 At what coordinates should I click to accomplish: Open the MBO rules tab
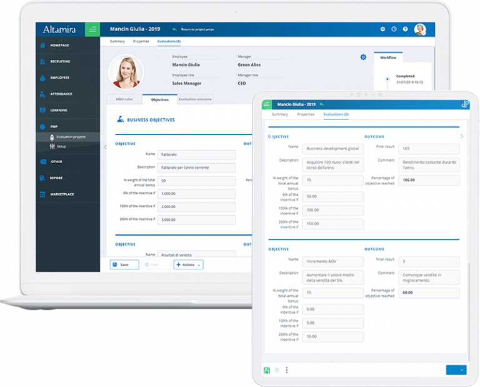click(x=124, y=99)
